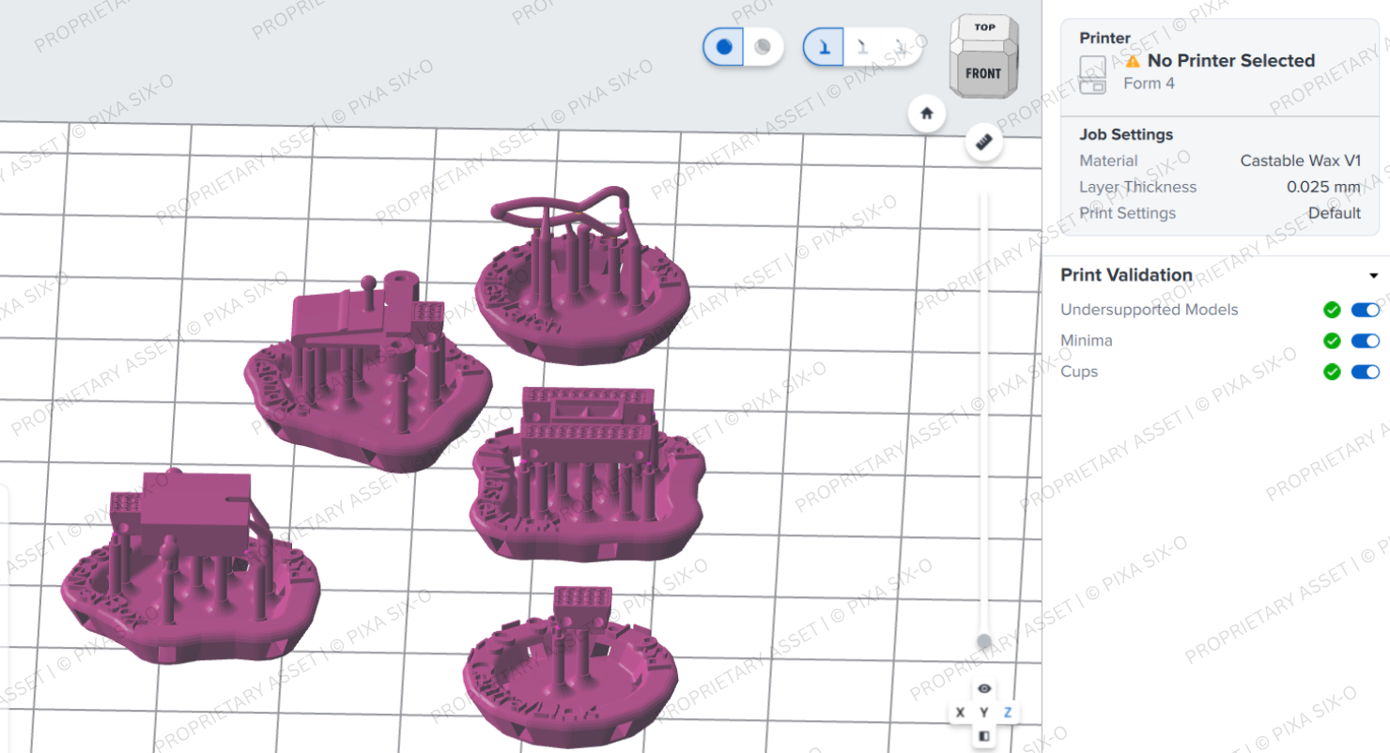The image size is (1390, 753).
Task: Select the solid shading view mode
Action: pos(724,46)
